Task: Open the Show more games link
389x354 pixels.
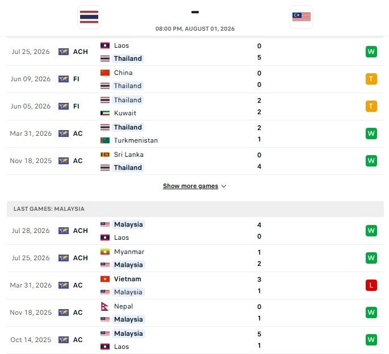Action: click(191, 186)
